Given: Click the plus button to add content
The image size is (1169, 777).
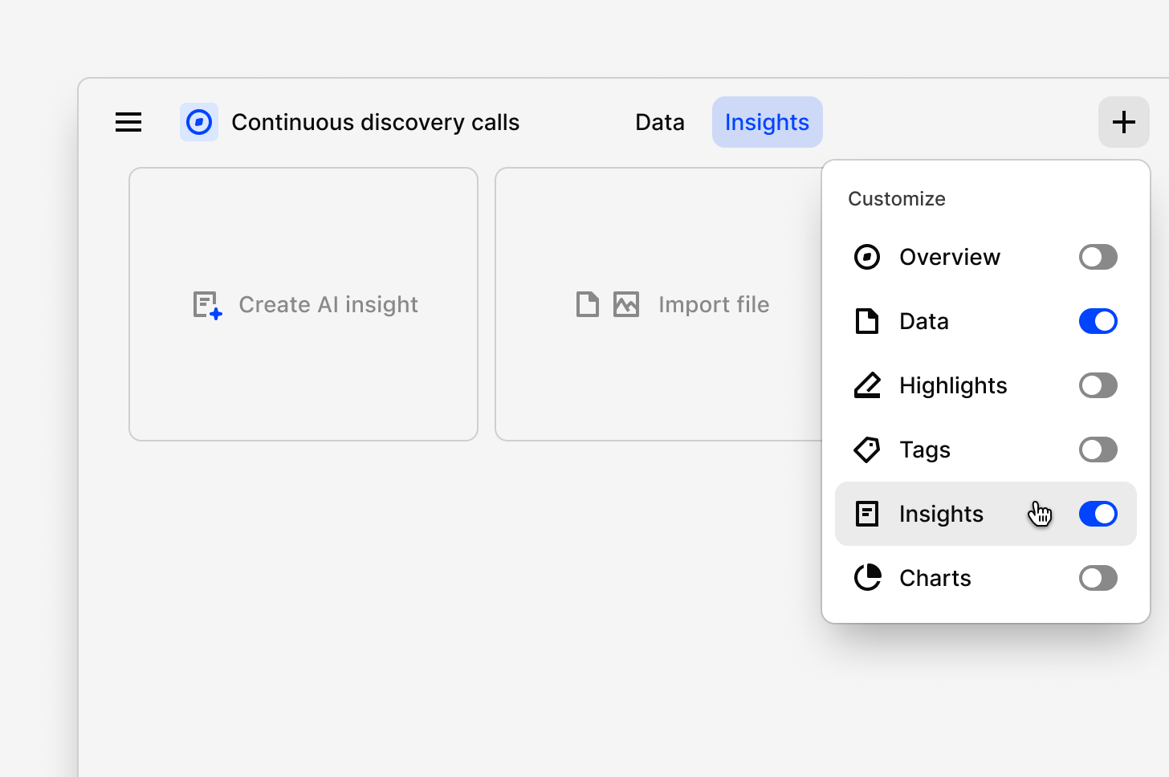Looking at the screenshot, I should pyautogui.click(x=1123, y=122).
